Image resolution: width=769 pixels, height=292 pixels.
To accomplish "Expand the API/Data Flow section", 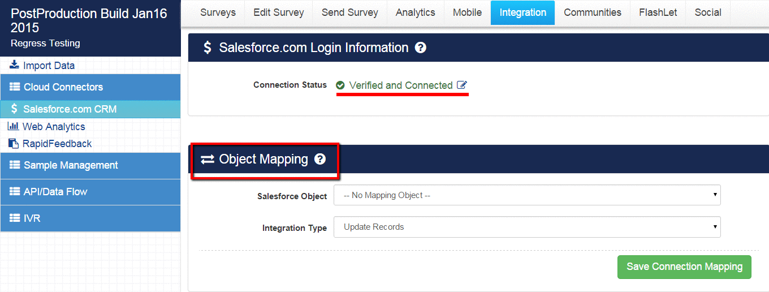I will [x=90, y=192].
